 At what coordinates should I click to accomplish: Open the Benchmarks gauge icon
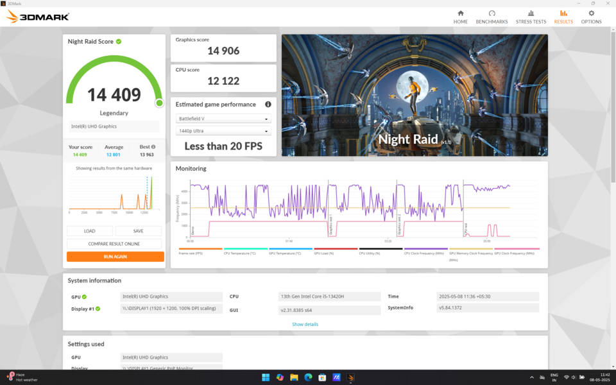(492, 13)
